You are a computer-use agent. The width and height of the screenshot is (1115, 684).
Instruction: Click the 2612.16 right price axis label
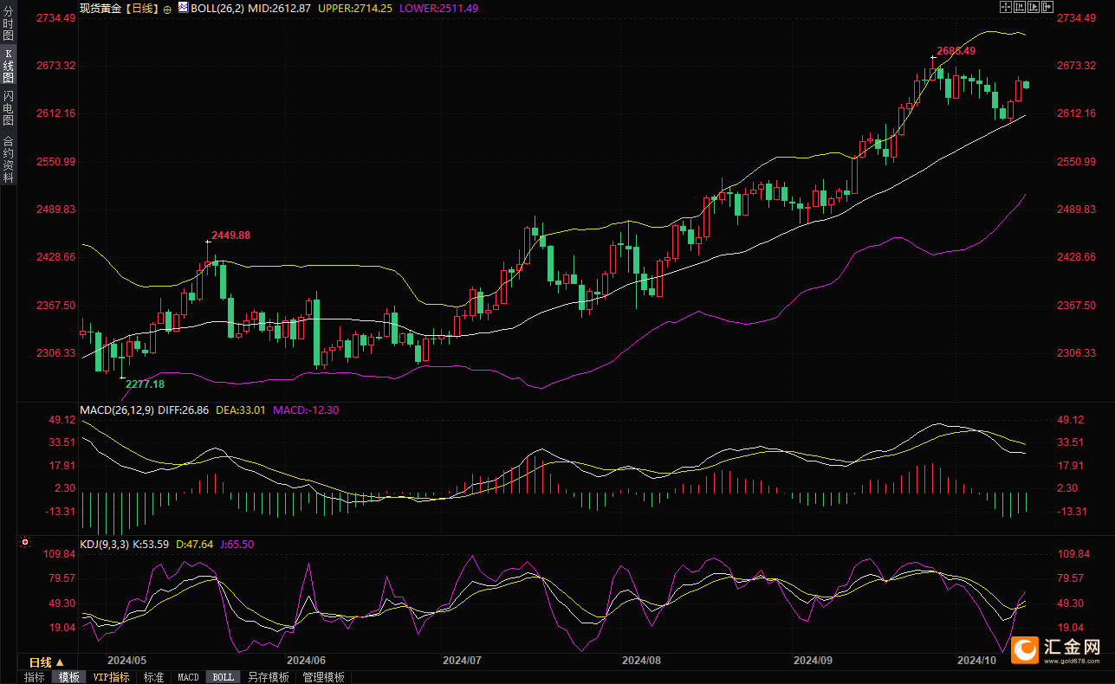pyautogui.click(x=1078, y=113)
